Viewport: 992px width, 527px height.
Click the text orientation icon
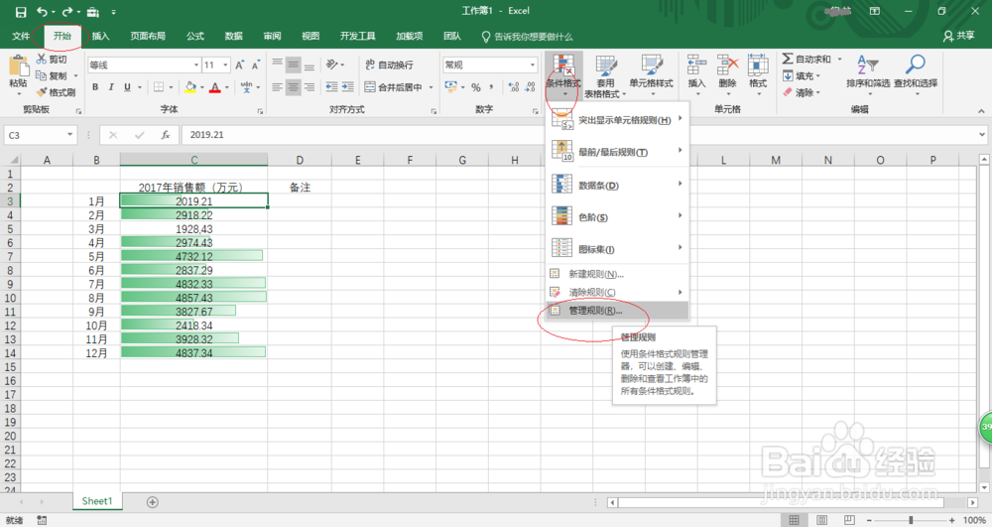coord(332,65)
